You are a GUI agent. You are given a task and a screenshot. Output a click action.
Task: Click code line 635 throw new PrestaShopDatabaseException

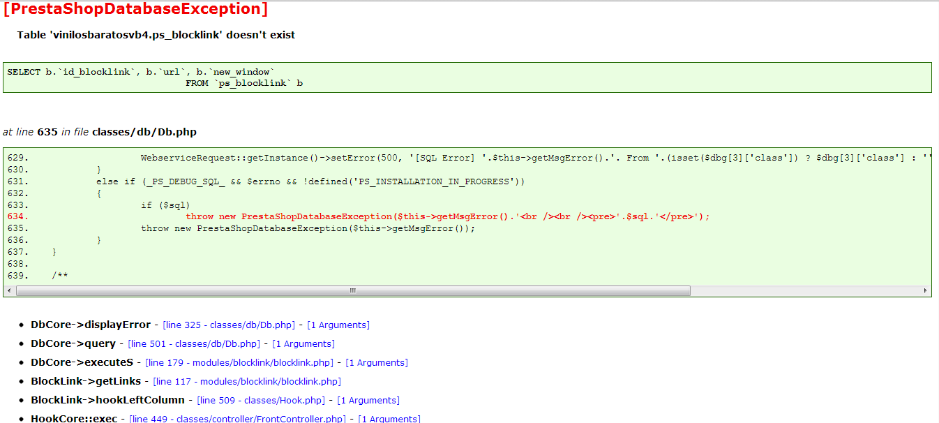tap(308, 228)
